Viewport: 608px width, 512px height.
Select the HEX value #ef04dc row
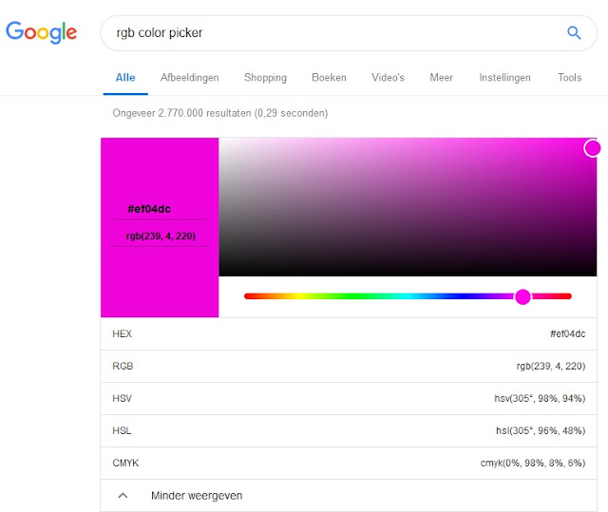(349, 334)
